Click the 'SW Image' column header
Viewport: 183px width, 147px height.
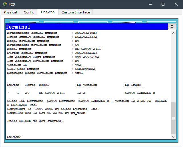pyautogui.click(x=133, y=85)
